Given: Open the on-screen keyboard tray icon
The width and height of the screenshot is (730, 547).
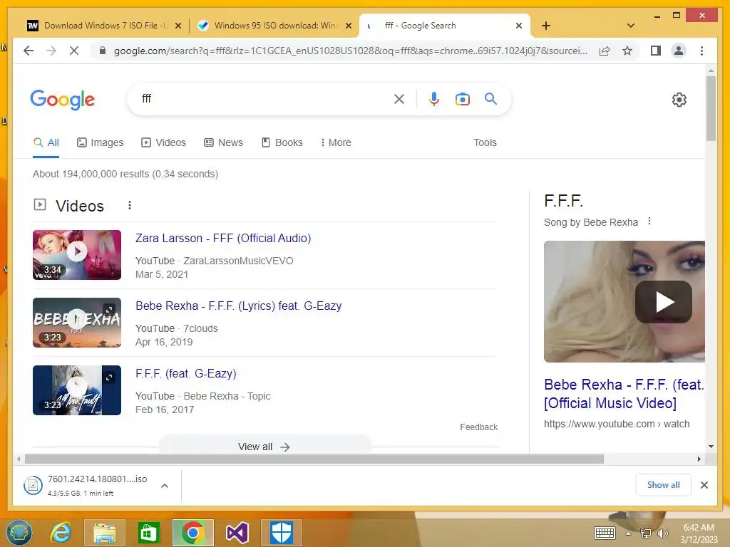Looking at the screenshot, I should (x=605, y=533).
